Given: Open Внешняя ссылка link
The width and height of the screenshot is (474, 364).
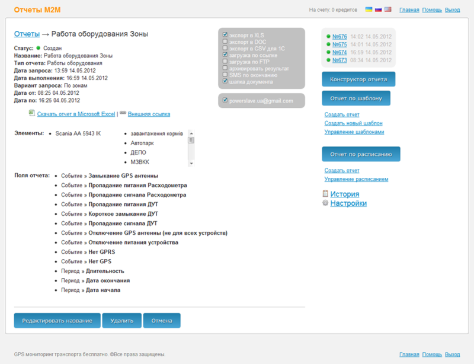Looking at the screenshot, I should pyautogui.click(x=149, y=114).
